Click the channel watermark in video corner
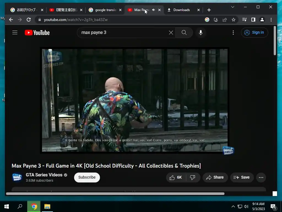Viewport: 282px width, 212px height. click(228, 150)
